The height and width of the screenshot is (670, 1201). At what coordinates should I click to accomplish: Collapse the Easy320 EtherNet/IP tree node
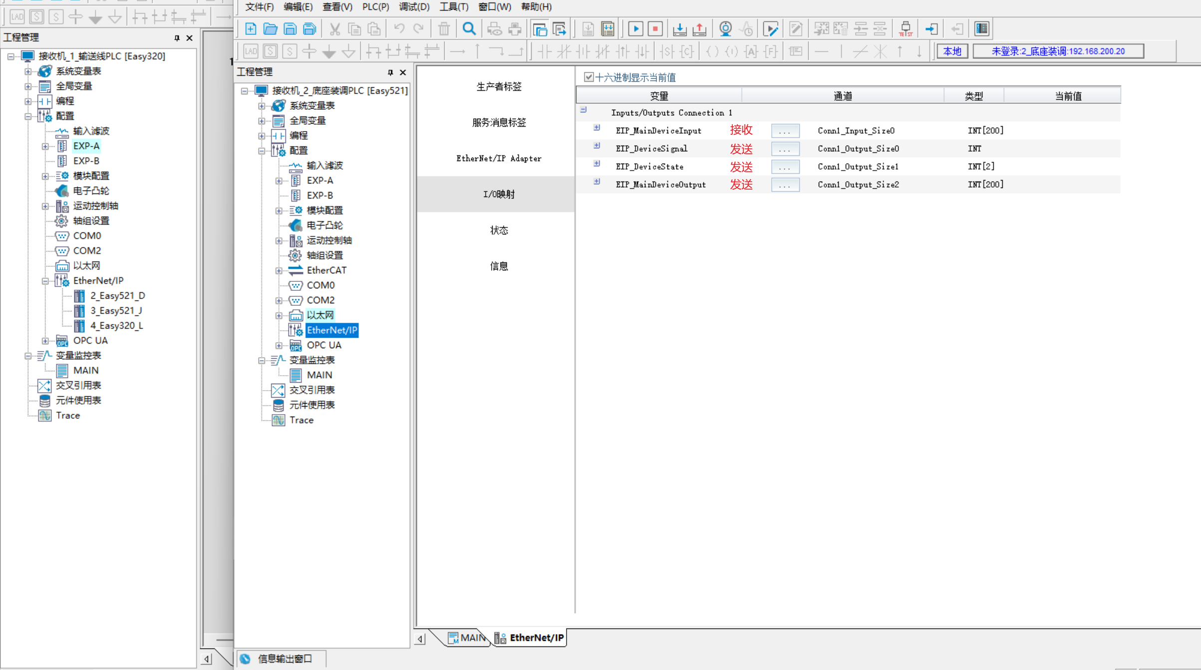[45, 281]
